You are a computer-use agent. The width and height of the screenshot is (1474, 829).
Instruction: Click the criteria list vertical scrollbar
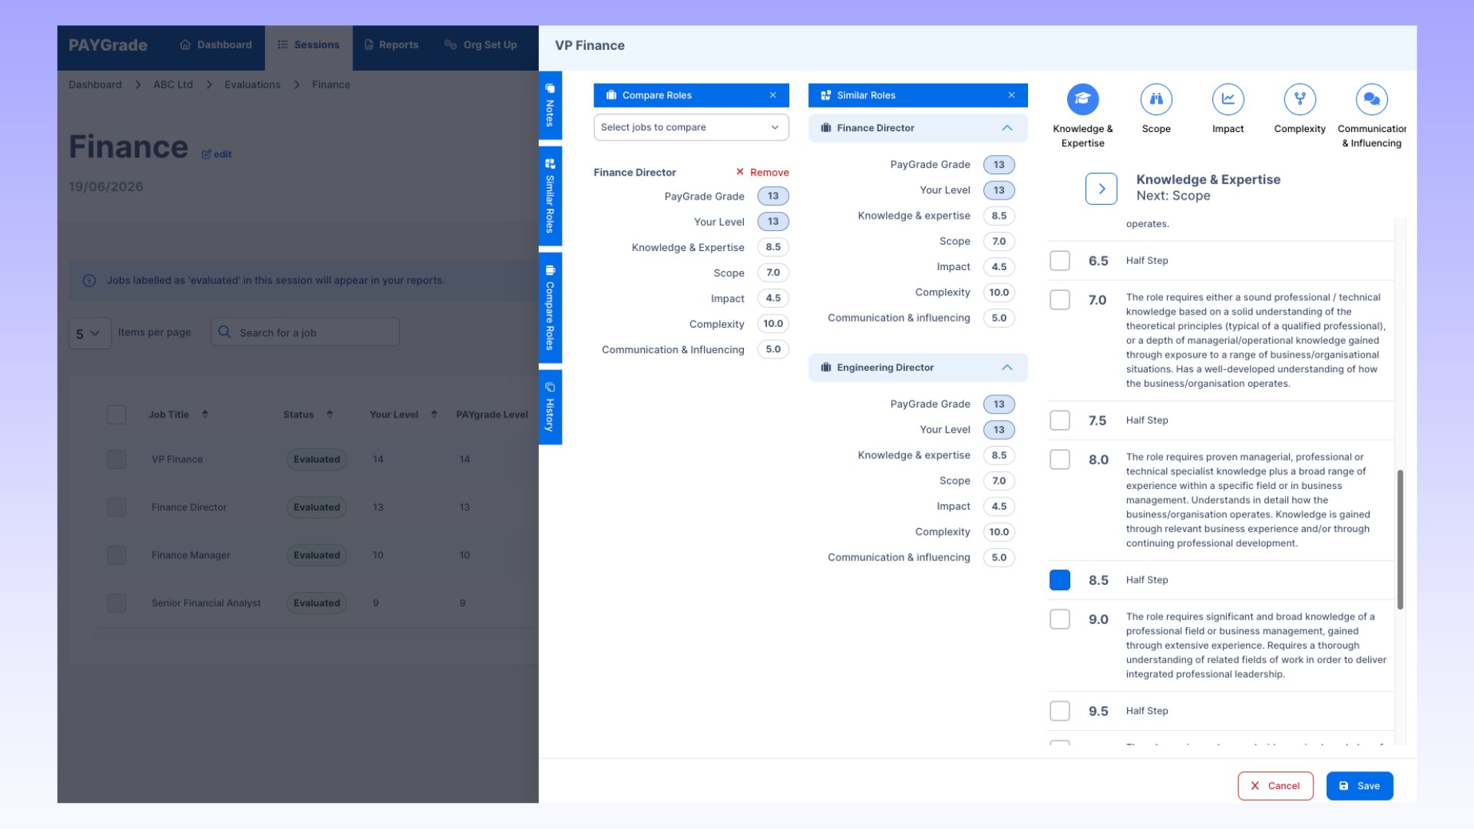point(1400,540)
